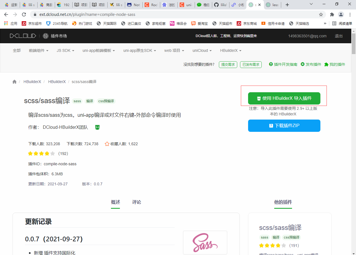Expand the uniCloud dropdown
356x255 pixels.
coord(202,50)
